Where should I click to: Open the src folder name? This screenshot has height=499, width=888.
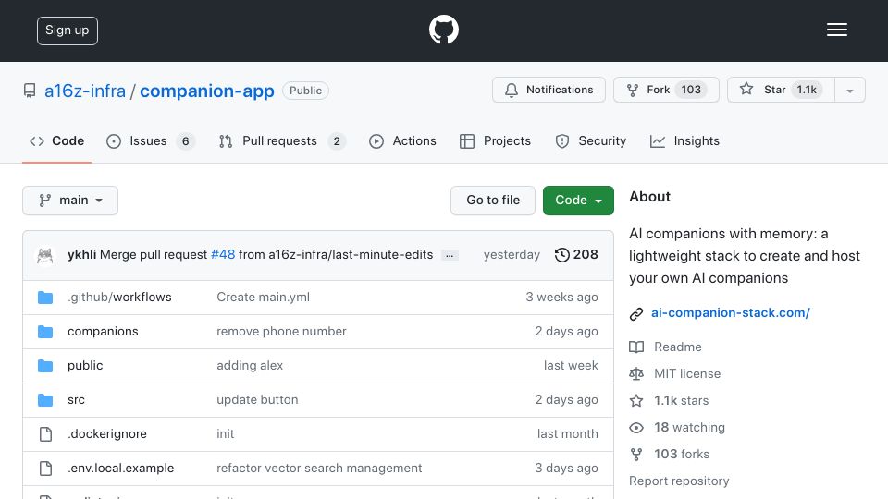[x=77, y=400]
